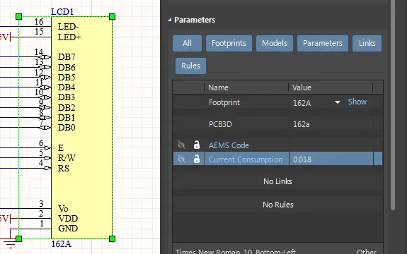
Task: Filter list by Parameters button
Action: click(322, 43)
